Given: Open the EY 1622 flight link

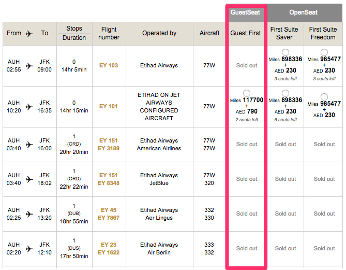Looking at the screenshot, I should pos(109,253).
